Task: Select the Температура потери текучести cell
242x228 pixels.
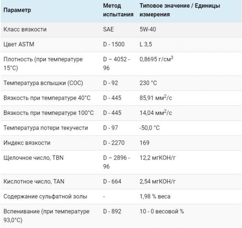Action: [46, 128]
